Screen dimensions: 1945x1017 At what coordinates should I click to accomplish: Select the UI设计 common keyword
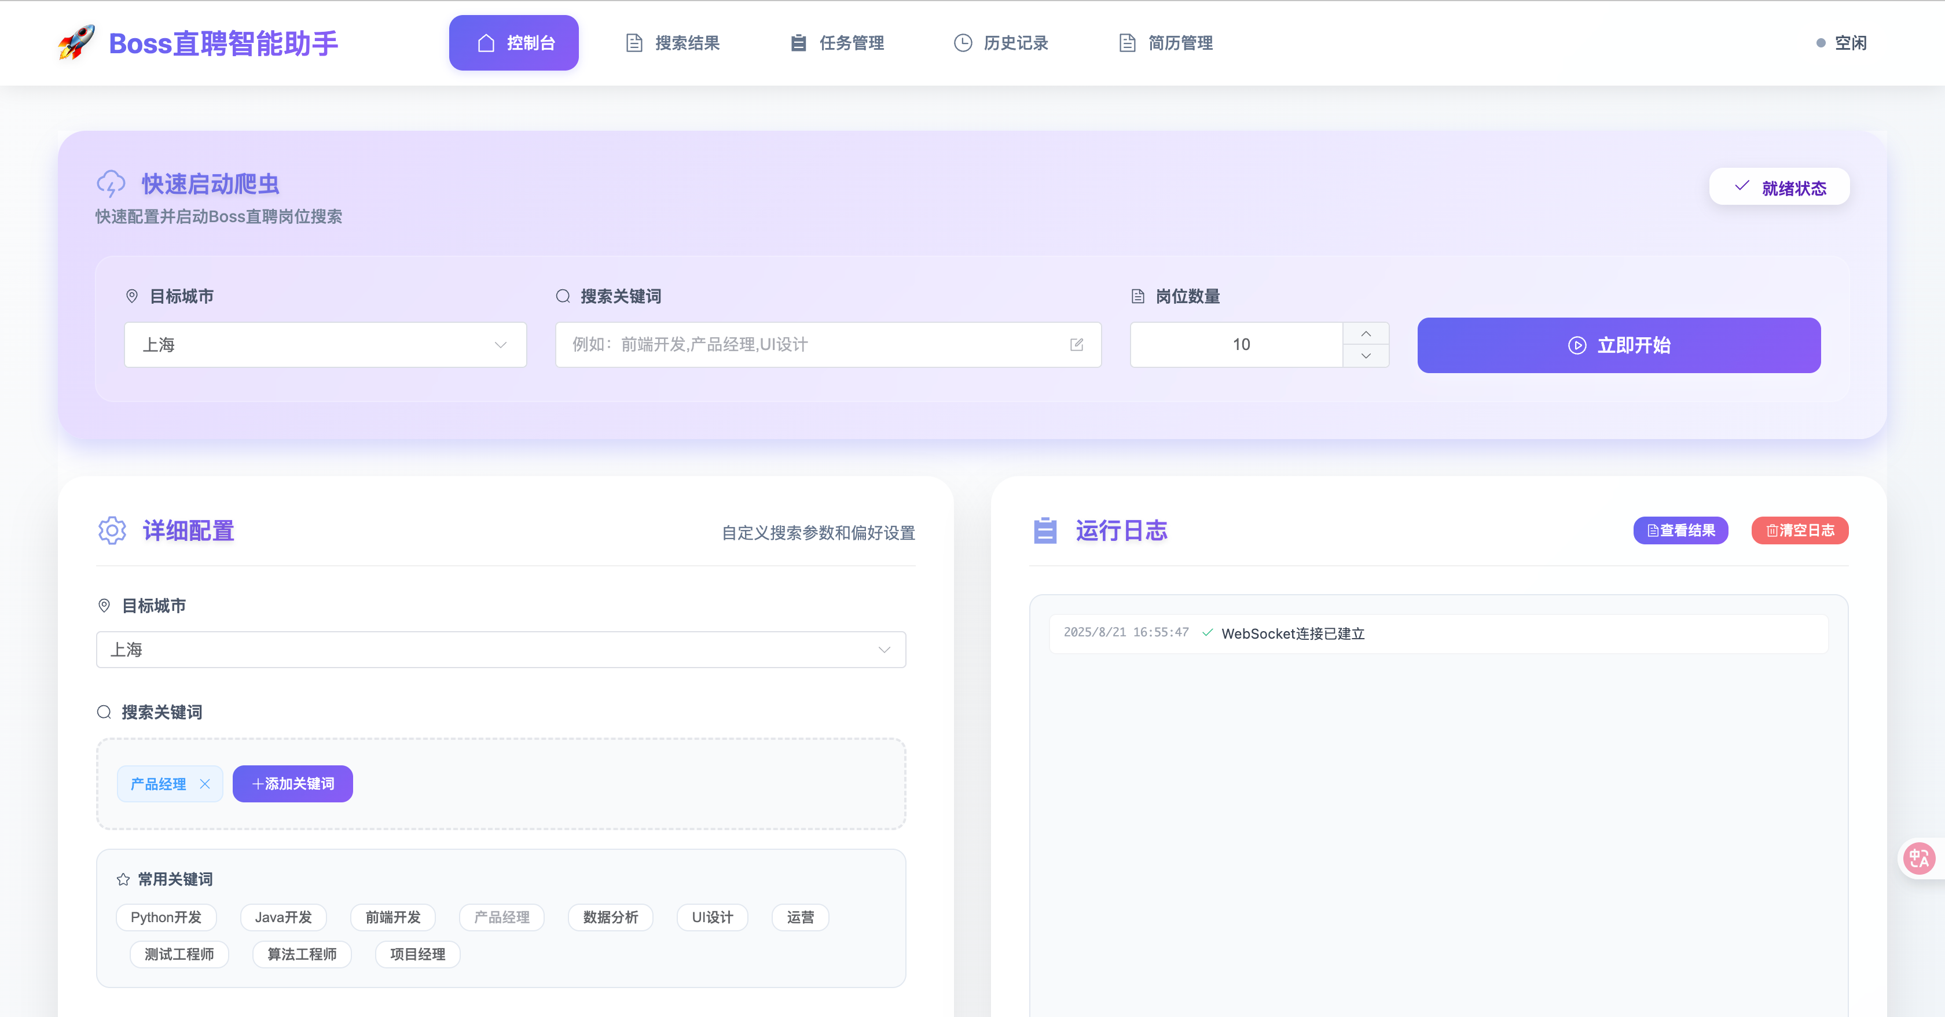pos(712,917)
